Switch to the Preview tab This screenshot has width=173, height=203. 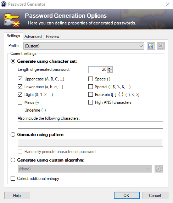pos(52,36)
